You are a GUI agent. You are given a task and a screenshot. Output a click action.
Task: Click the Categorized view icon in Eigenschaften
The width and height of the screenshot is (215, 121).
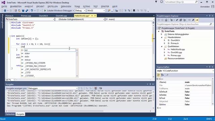tap(159, 75)
